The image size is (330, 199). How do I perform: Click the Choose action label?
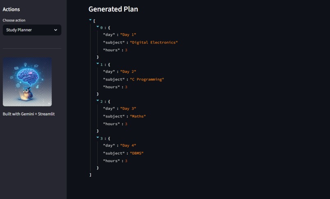click(14, 20)
